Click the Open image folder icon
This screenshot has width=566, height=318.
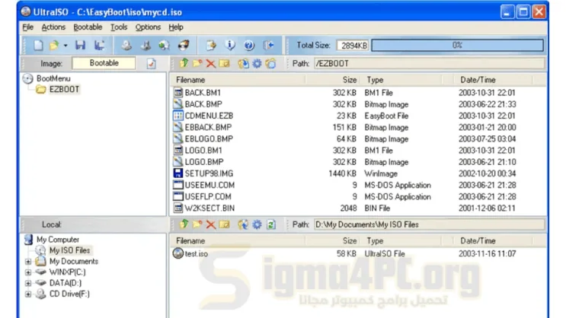(x=54, y=46)
